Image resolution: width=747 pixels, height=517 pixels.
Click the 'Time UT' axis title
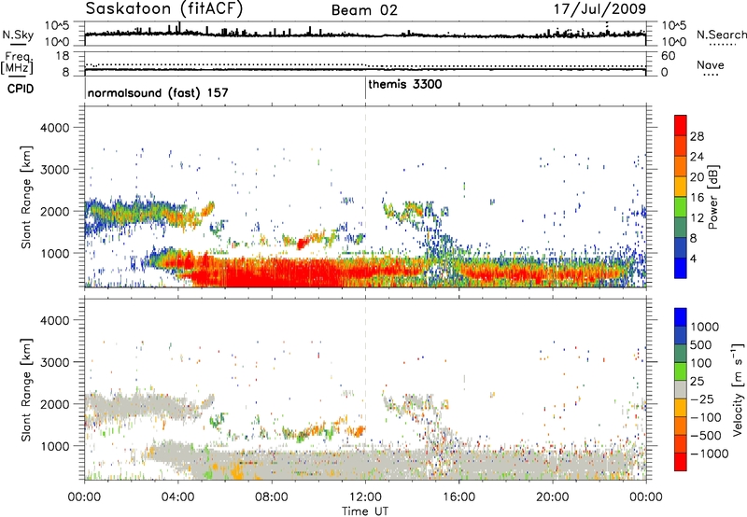pos(365,511)
